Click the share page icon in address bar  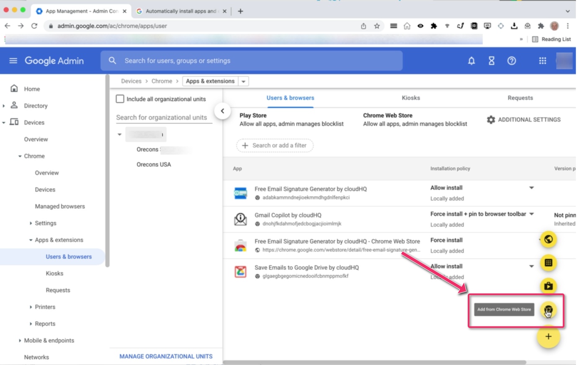point(363,26)
